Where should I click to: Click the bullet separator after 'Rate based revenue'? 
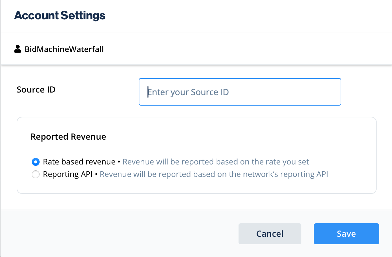tap(119, 162)
